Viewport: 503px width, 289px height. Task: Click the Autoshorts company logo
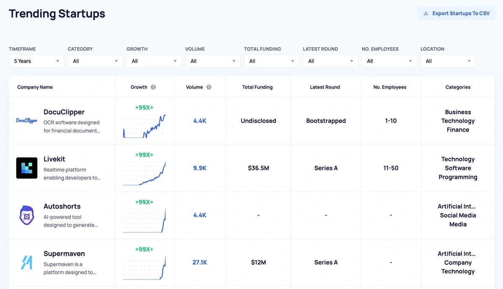tap(27, 215)
